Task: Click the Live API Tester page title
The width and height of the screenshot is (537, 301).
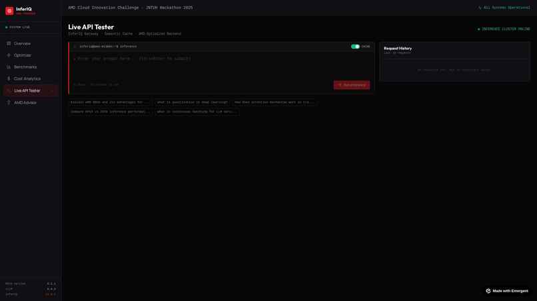Action: click(x=91, y=27)
